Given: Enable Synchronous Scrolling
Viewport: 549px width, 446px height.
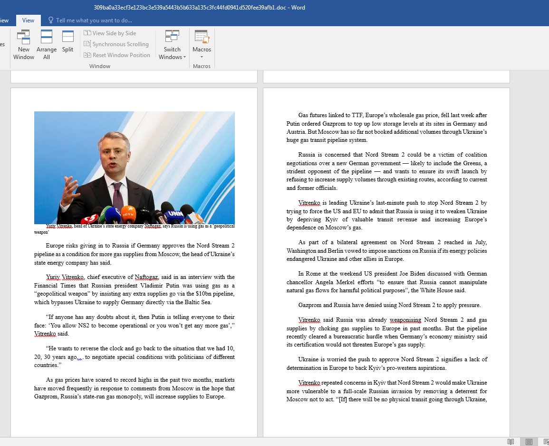Looking at the screenshot, I should 116,44.
